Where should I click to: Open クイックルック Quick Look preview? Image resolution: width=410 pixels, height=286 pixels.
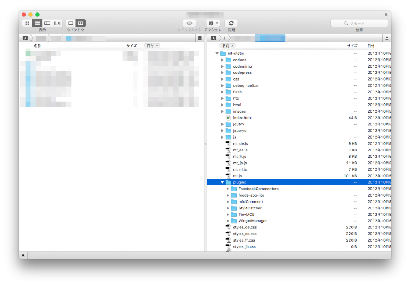(x=189, y=23)
